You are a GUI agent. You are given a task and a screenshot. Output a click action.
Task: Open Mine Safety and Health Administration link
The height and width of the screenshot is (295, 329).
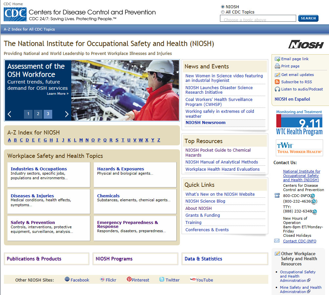click(301, 289)
